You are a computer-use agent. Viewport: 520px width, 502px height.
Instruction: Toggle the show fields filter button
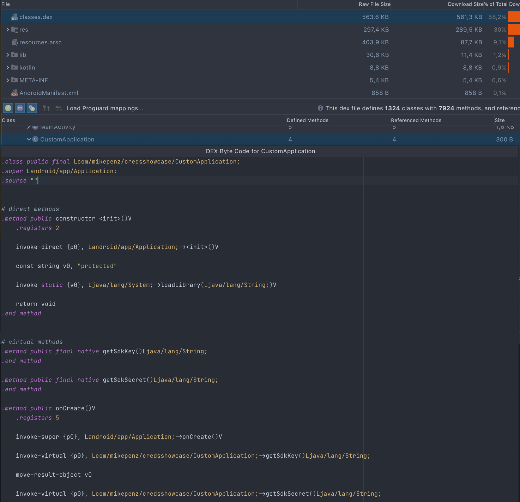click(x=8, y=108)
